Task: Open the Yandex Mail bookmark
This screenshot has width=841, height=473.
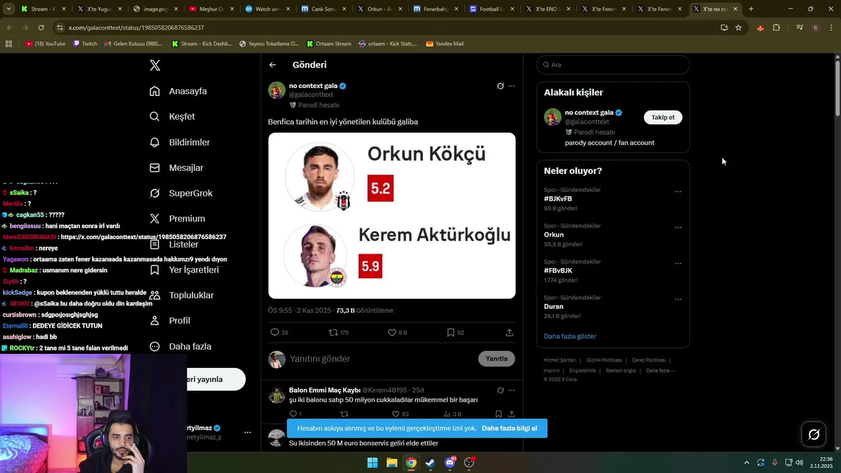Action: [x=445, y=43]
